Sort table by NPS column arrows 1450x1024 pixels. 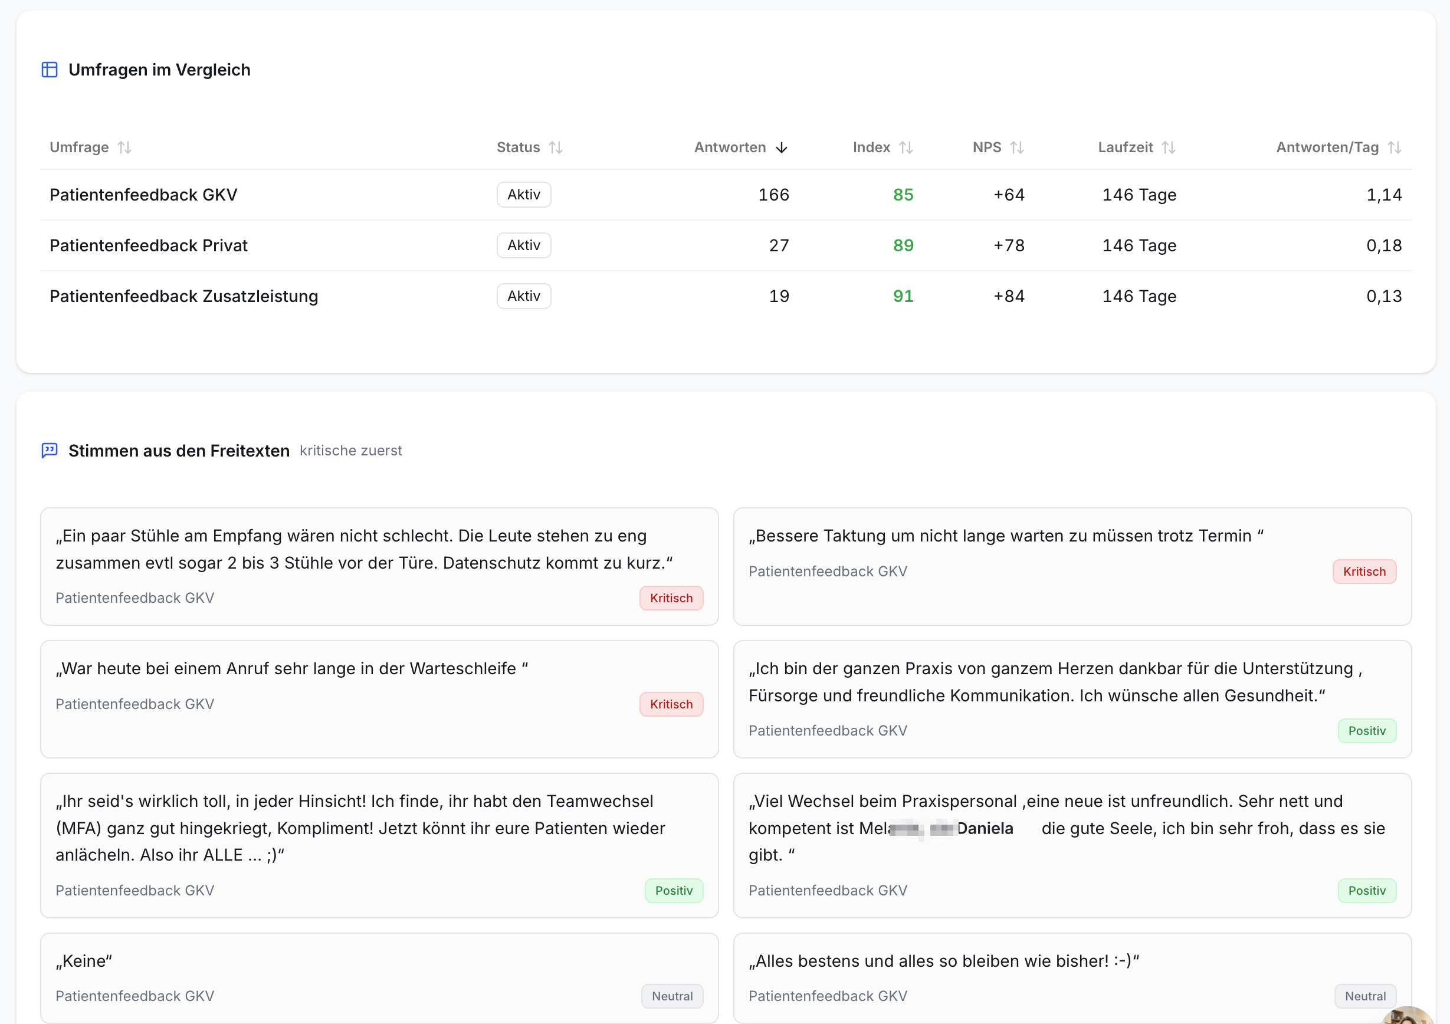(1017, 147)
